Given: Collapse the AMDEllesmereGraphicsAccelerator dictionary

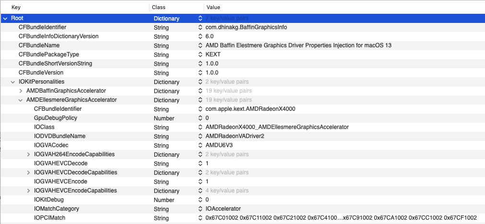Looking at the screenshot, I should (x=21, y=100).
